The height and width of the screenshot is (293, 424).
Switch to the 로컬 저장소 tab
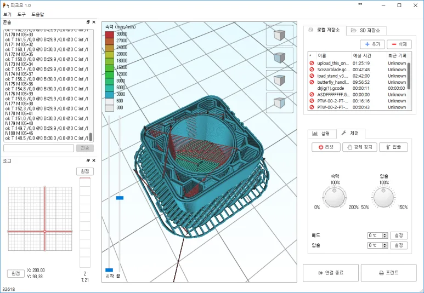325,30
